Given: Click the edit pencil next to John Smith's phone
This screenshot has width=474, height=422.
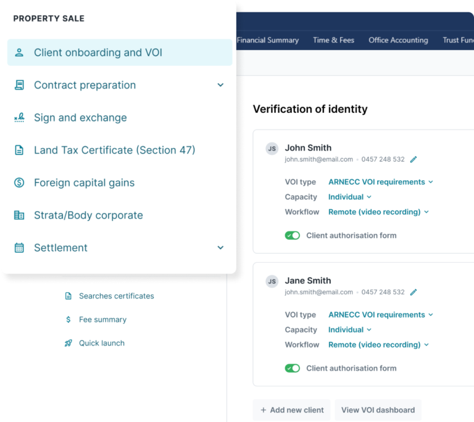Looking at the screenshot, I should coord(414,159).
